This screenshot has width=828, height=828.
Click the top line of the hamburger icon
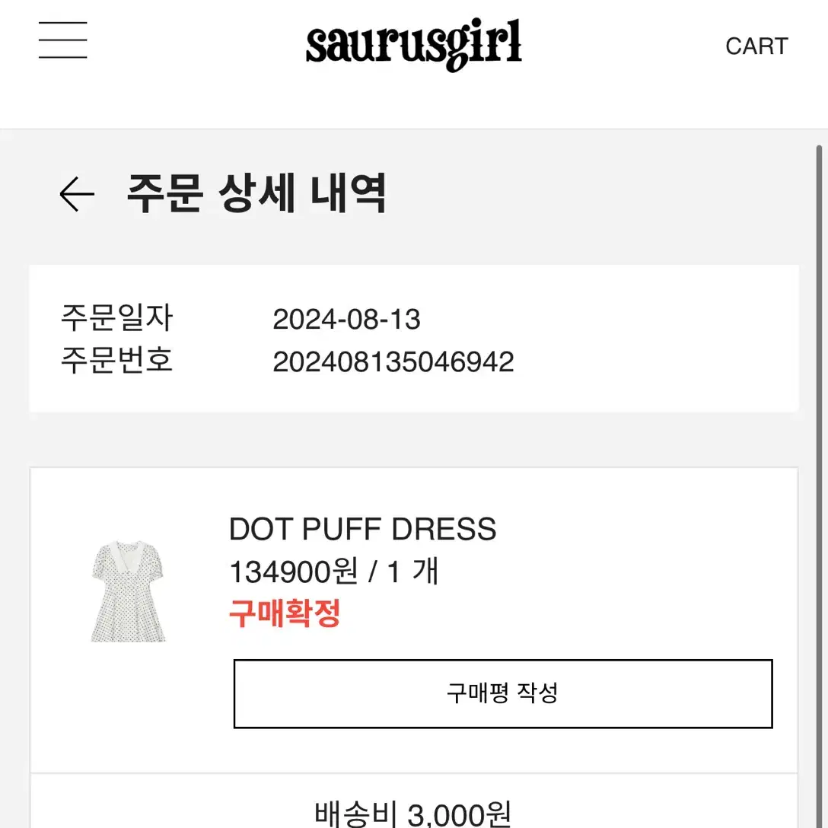62,23
